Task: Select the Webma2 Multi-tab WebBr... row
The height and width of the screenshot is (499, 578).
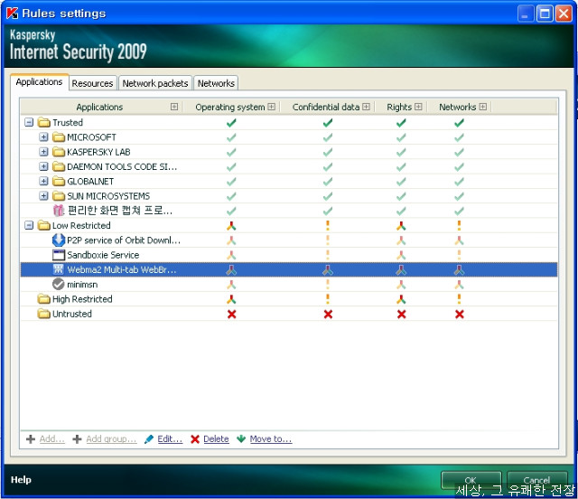Action: 289,269
